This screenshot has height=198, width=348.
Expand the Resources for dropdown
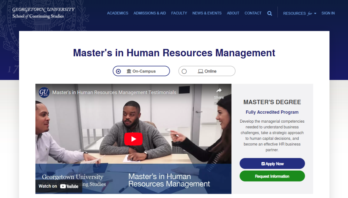coord(300,13)
